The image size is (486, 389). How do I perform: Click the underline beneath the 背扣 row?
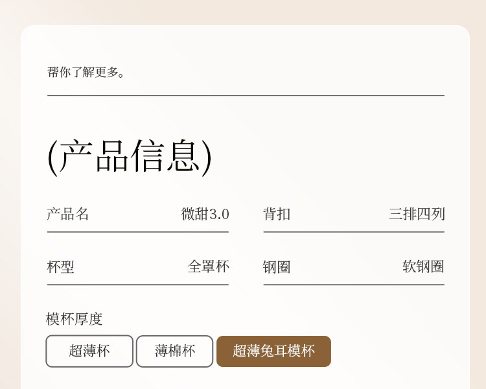[354, 231]
